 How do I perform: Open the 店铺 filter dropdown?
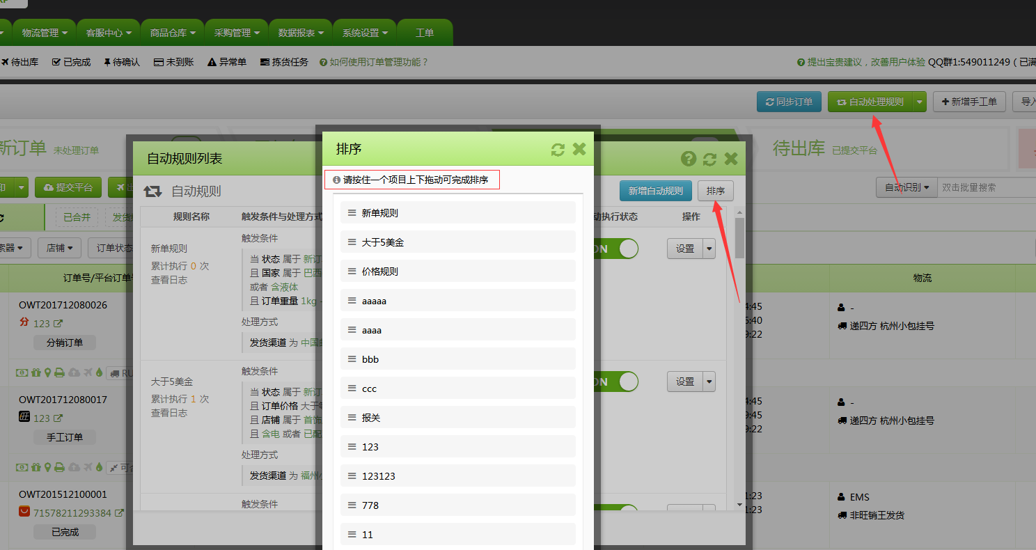pos(60,248)
